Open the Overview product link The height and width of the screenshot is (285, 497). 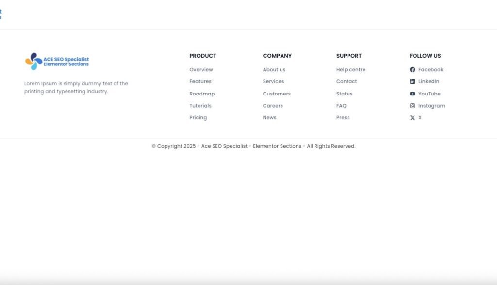(x=201, y=70)
